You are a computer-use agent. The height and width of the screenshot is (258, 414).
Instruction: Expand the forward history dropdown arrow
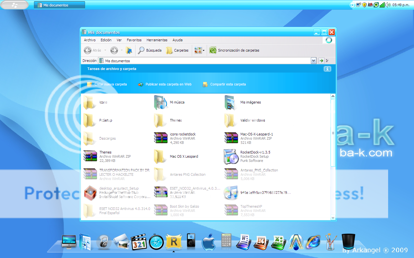[122, 50]
